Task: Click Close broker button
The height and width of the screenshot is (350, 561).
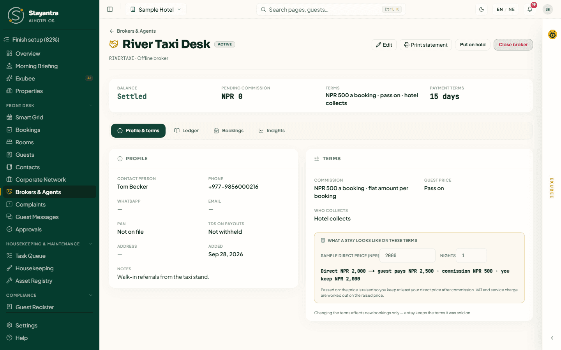Action: pyautogui.click(x=513, y=45)
